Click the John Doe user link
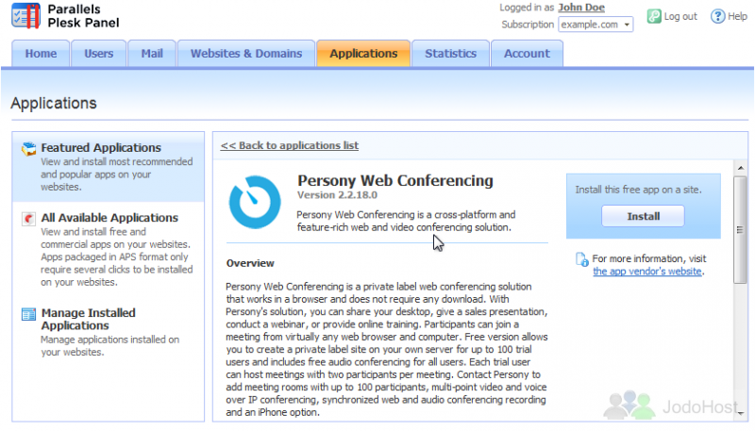Image resolution: width=755 pixels, height=431 pixels. (x=581, y=8)
